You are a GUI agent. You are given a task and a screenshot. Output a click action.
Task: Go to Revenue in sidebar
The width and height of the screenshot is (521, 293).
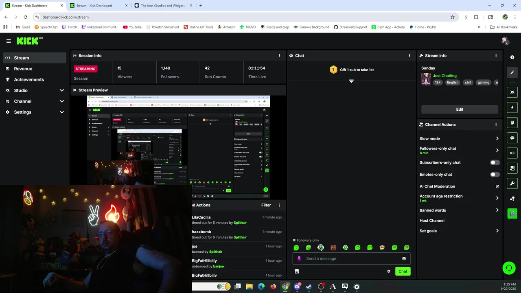click(35, 69)
